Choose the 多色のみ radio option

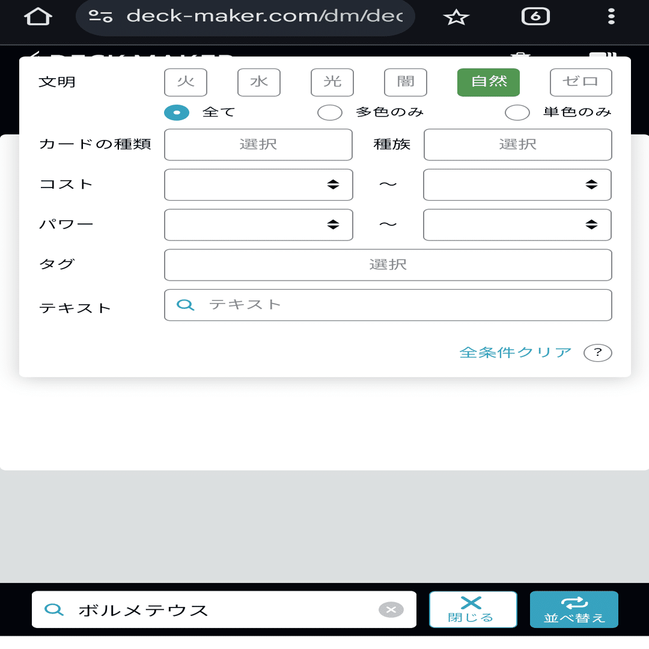click(x=329, y=112)
